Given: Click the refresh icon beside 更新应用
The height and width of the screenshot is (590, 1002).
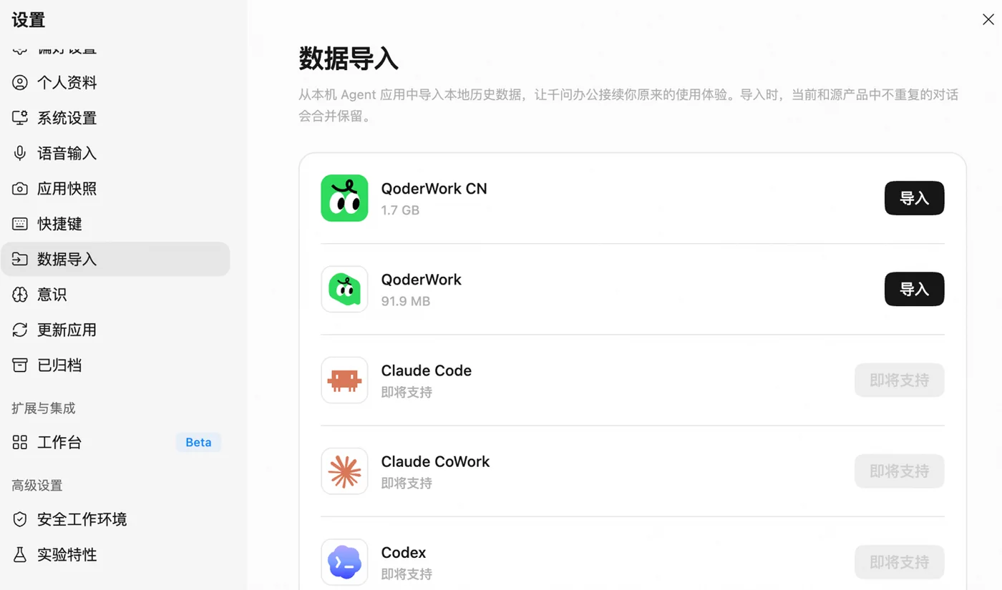Looking at the screenshot, I should (20, 330).
